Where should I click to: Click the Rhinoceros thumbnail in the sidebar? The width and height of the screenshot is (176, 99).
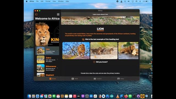pyautogui.click(x=41, y=68)
